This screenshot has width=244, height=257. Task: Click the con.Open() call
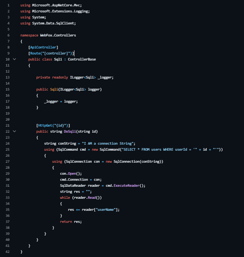click(x=71, y=174)
